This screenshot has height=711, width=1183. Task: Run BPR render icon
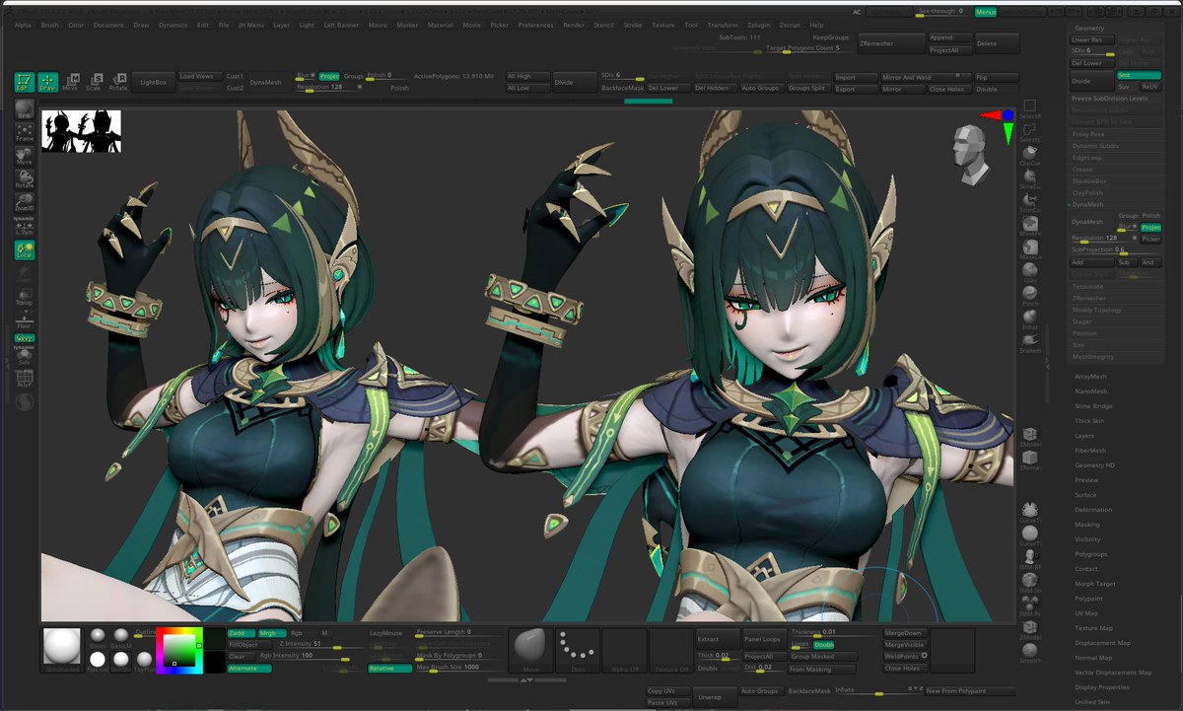click(x=25, y=109)
